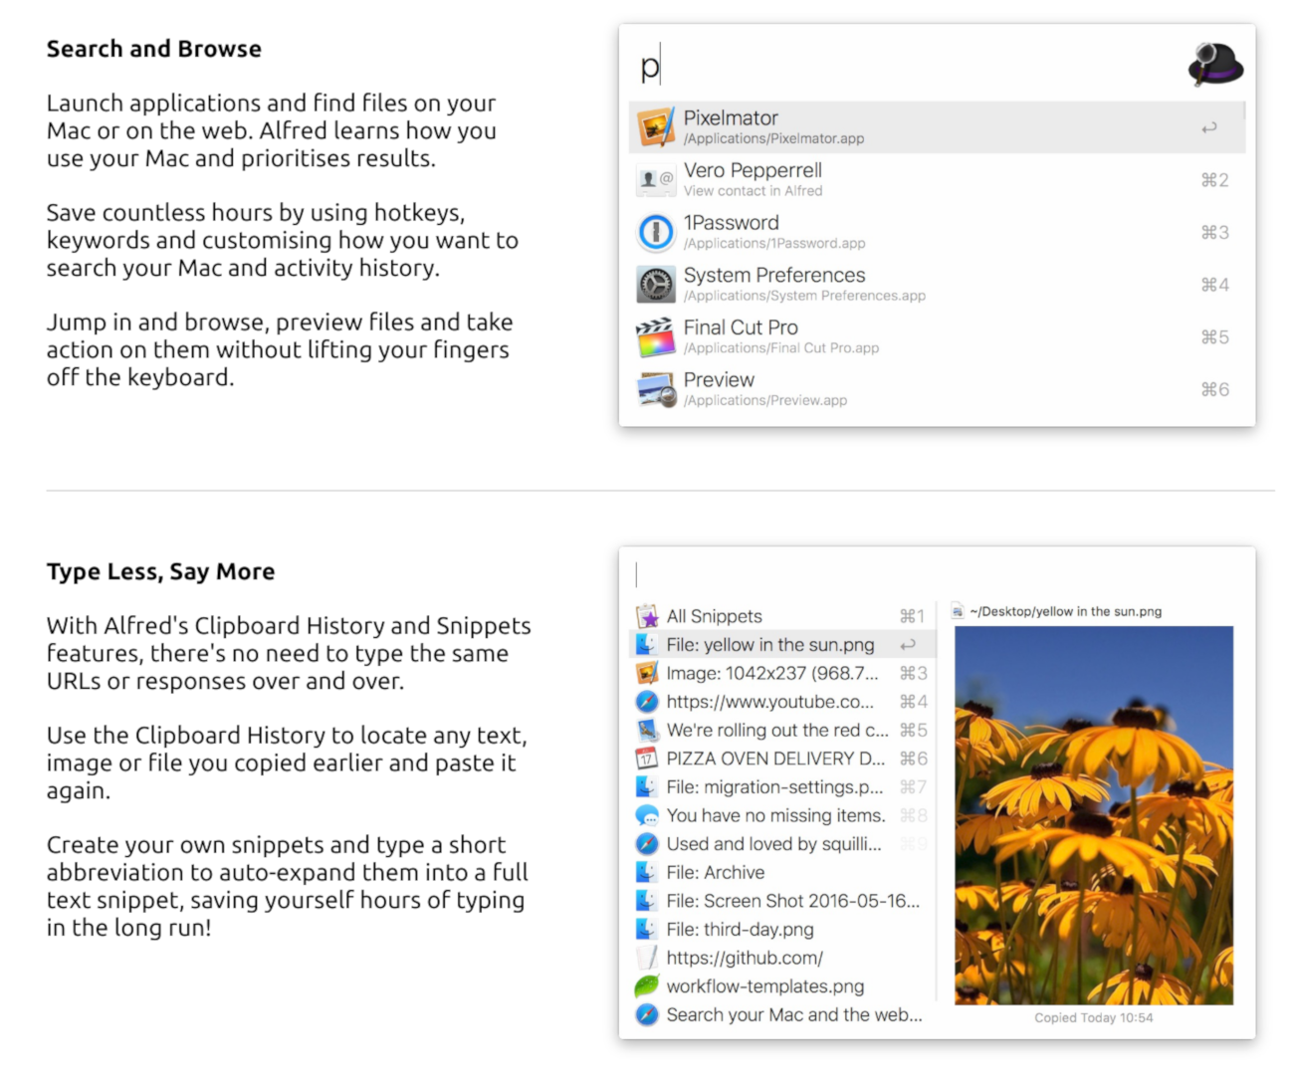The height and width of the screenshot is (1089, 1294).
Task: Click the Preview app icon
Action: tap(656, 389)
